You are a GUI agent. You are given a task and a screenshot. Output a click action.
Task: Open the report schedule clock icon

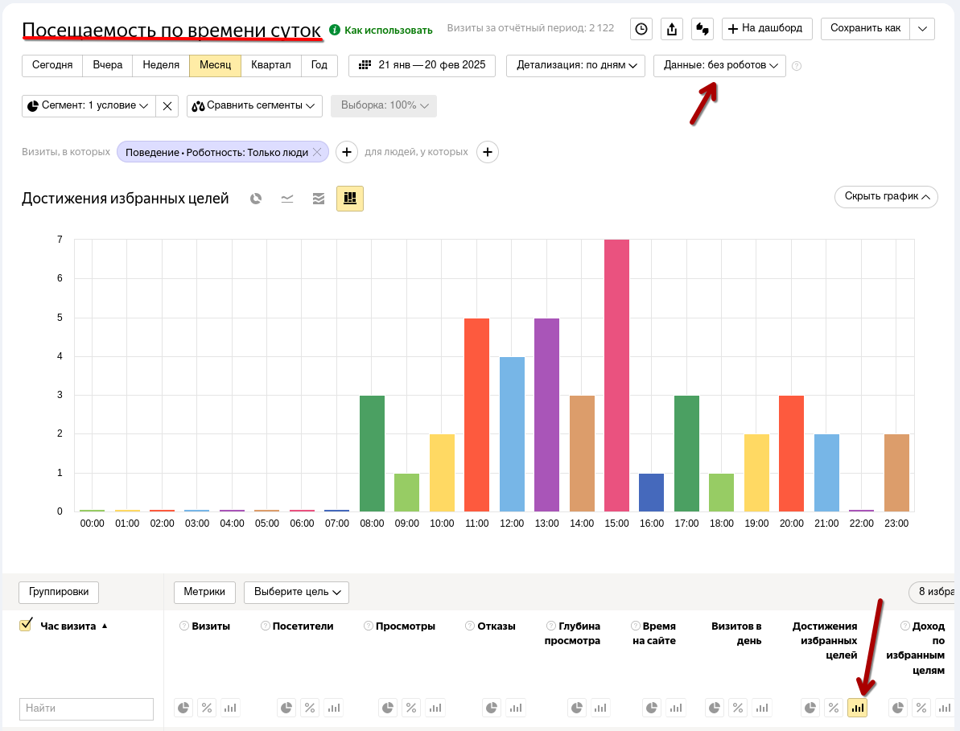[x=641, y=29]
